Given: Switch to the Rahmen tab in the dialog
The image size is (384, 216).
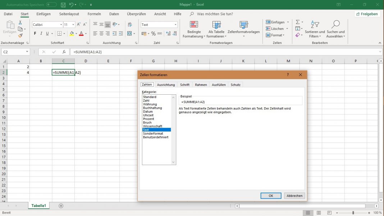Looking at the screenshot, I should click(201, 85).
